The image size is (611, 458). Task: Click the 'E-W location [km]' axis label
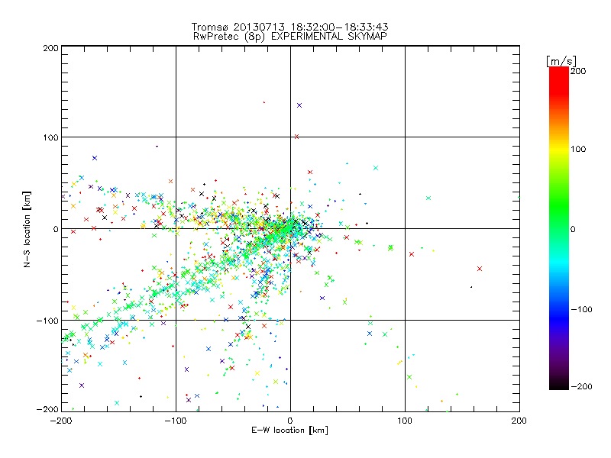point(289,430)
